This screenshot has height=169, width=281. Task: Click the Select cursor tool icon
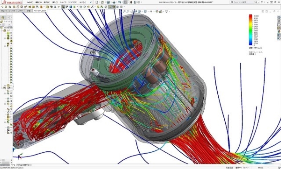point(125,2)
